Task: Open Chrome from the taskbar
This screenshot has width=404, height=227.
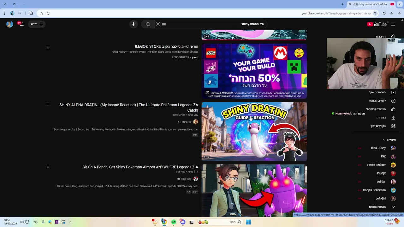Action: click(164, 222)
